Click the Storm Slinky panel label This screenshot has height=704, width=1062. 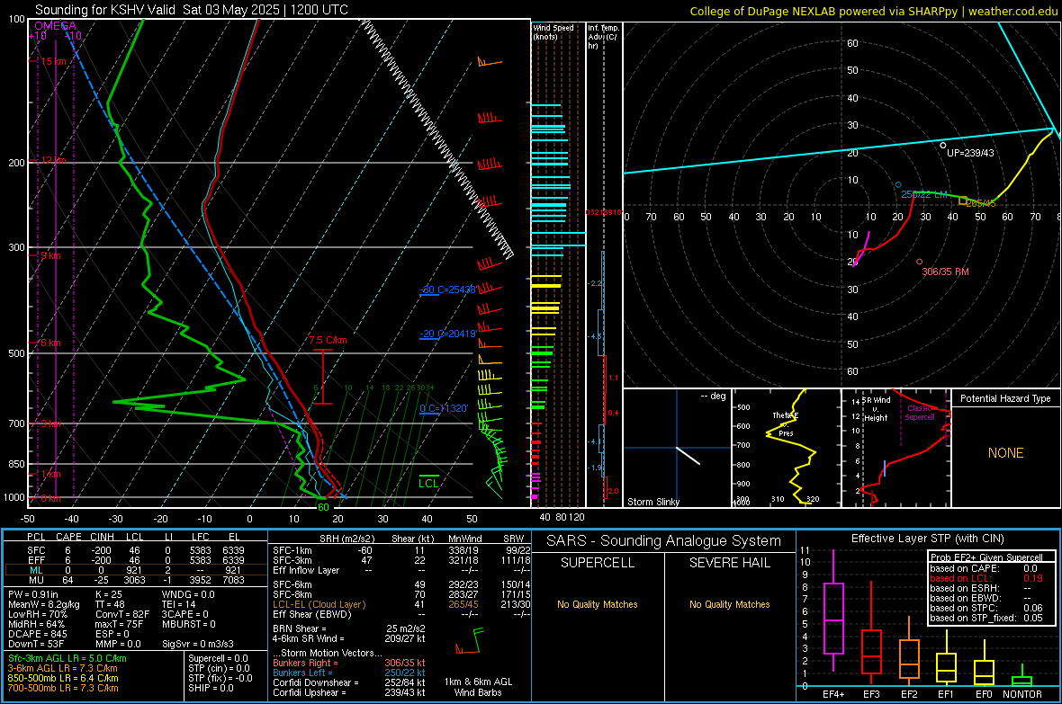pyautogui.click(x=652, y=502)
